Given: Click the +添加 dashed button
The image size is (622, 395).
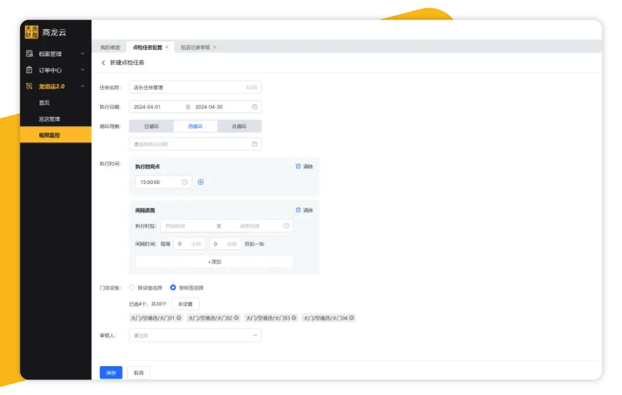Looking at the screenshot, I should tap(214, 262).
